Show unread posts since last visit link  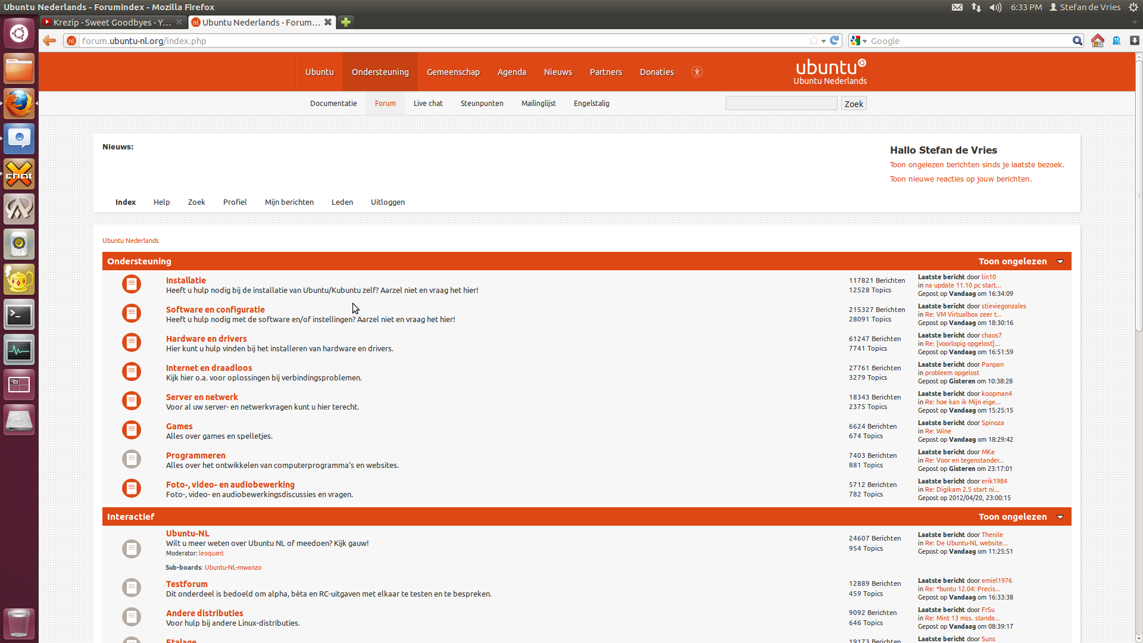click(x=977, y=165)
